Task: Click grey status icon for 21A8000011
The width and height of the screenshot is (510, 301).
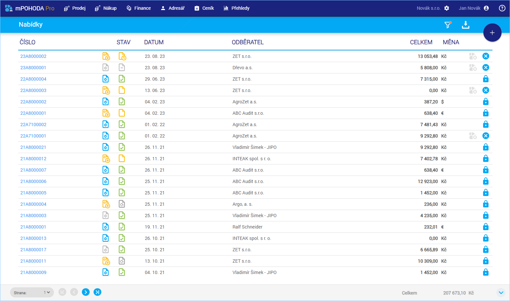Action: click(x=122, y=261)
